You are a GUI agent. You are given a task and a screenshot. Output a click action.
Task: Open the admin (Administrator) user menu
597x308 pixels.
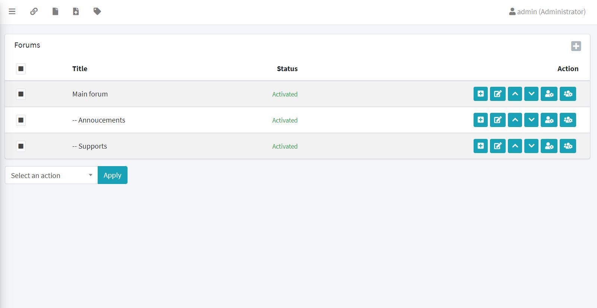547,12
